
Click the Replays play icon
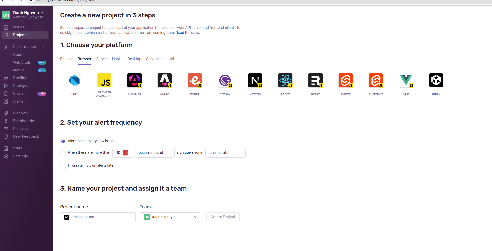(6, 86)
